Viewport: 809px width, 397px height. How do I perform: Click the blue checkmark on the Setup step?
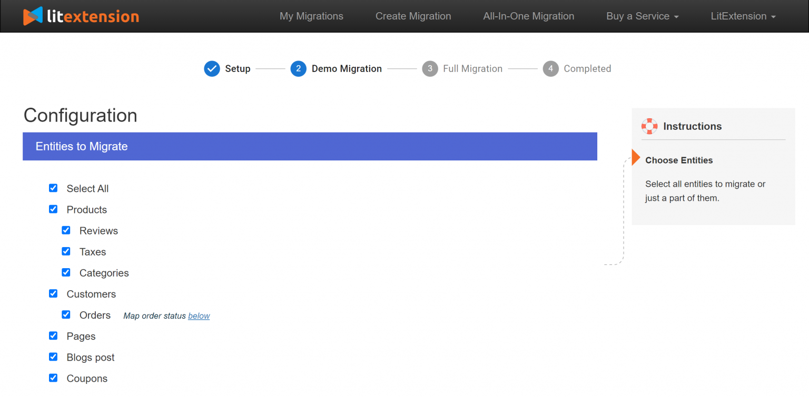(212, 68)
